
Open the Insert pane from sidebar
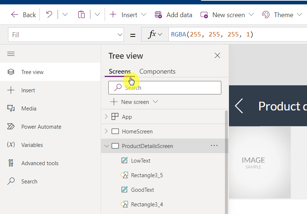pos(50,90)
